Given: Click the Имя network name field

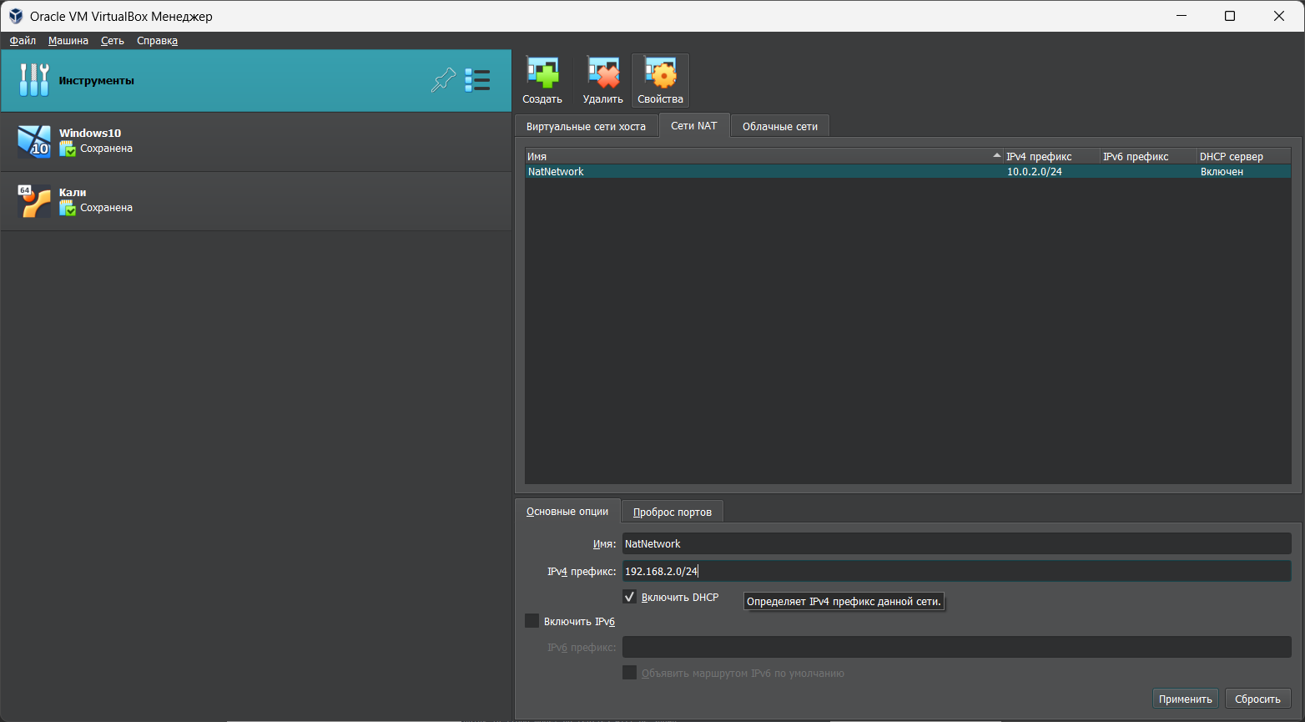Looking at the screenshot, I should click(956, 543).
